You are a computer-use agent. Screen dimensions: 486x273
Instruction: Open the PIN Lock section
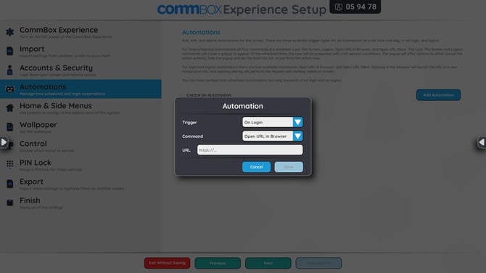pyautogui.click(x=81, y=165)
